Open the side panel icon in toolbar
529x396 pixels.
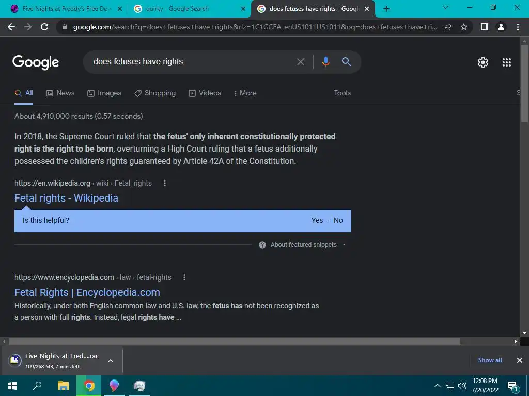485,27
